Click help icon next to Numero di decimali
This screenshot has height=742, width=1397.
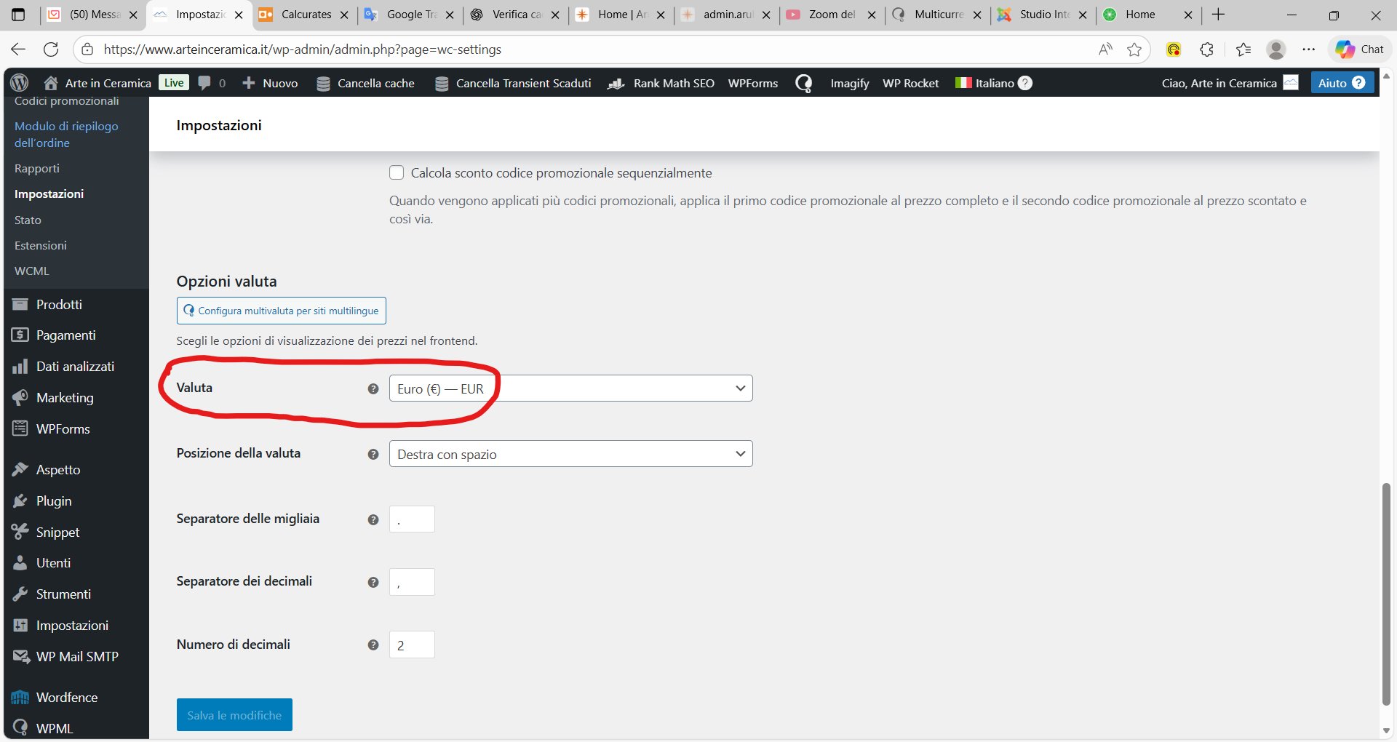[373, 645]
